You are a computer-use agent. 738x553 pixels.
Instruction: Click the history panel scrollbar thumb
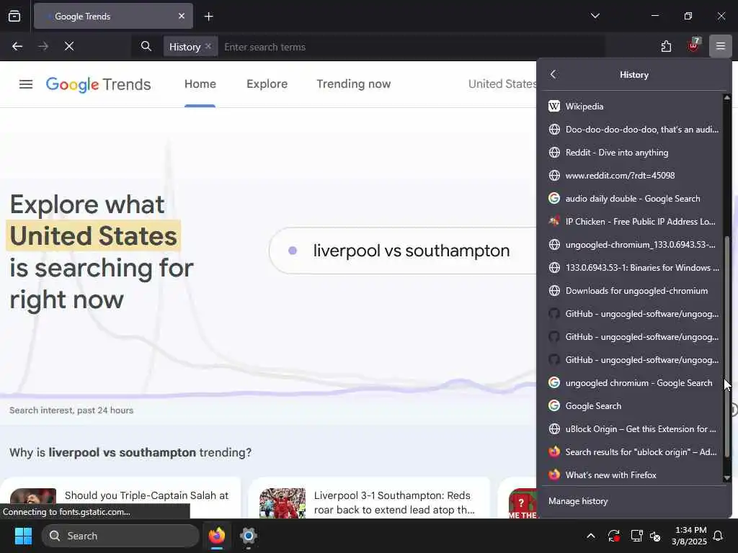[x=727, y=346]
